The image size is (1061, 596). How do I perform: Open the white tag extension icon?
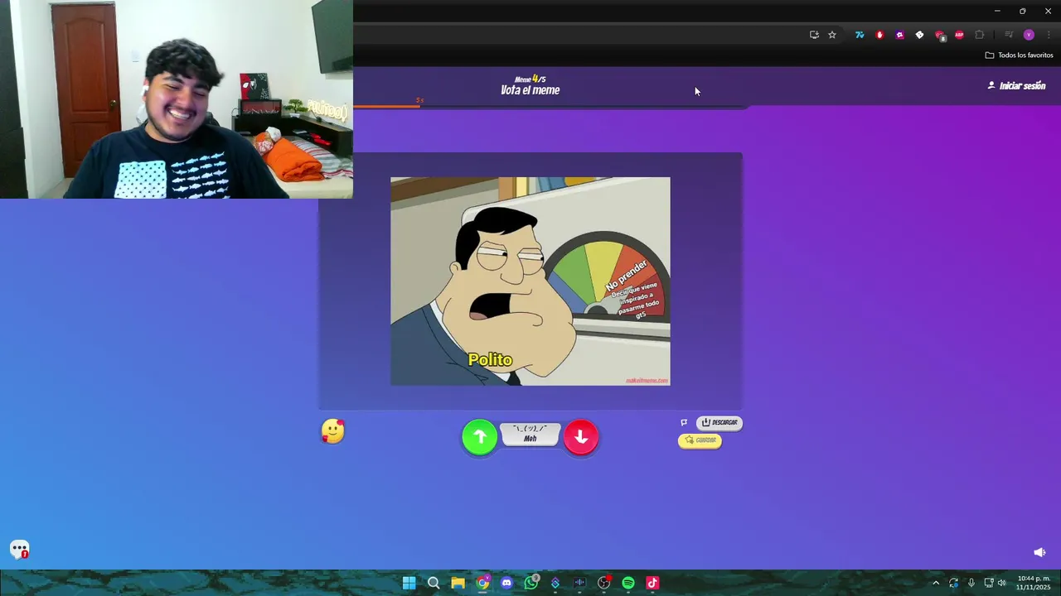[x=919, y=35]
